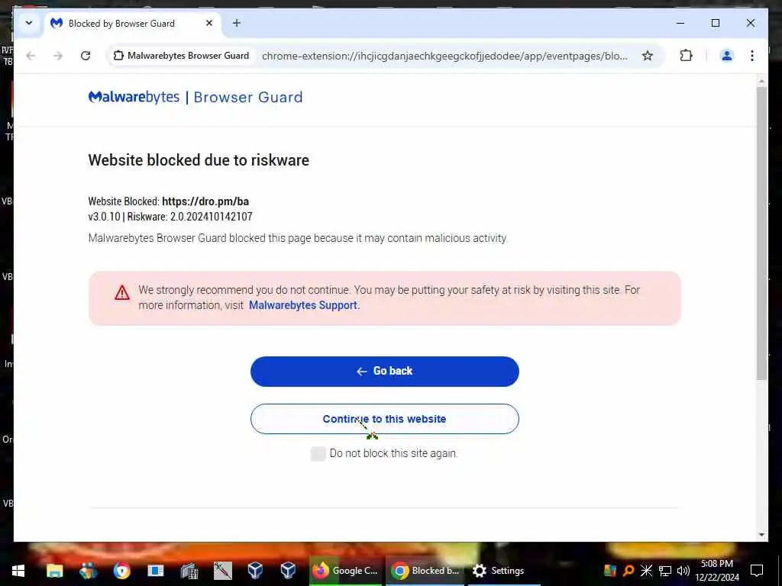Click 'Continue to this website' button
Viewport: 782px width, 586px height.
click(385, 419)
